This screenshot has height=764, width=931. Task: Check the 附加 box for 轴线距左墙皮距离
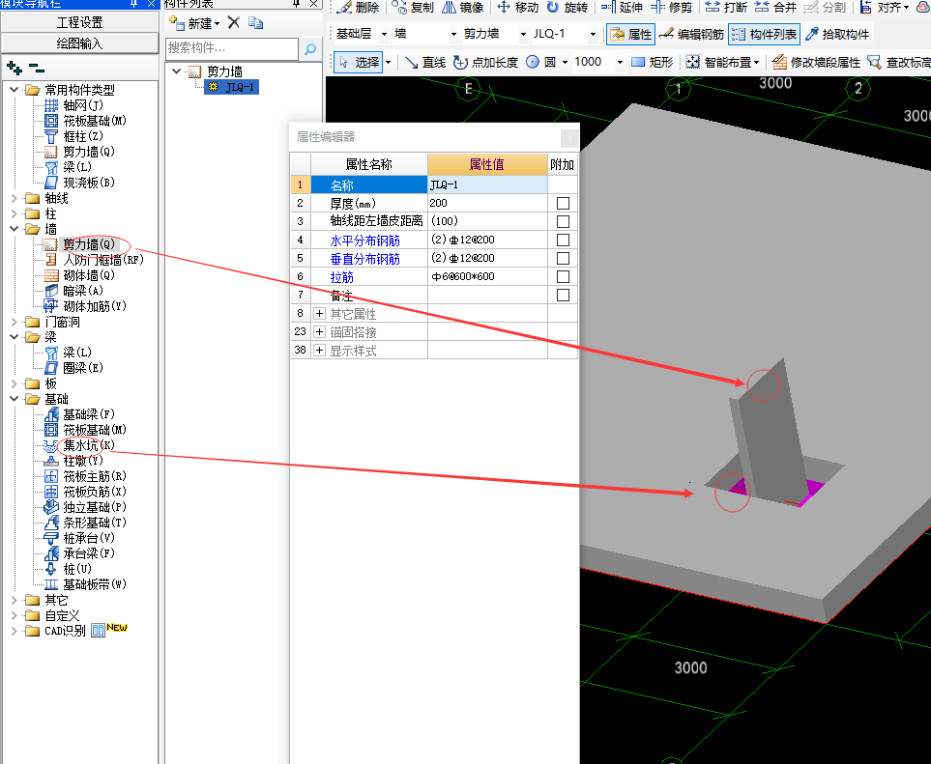pos(563,222)
